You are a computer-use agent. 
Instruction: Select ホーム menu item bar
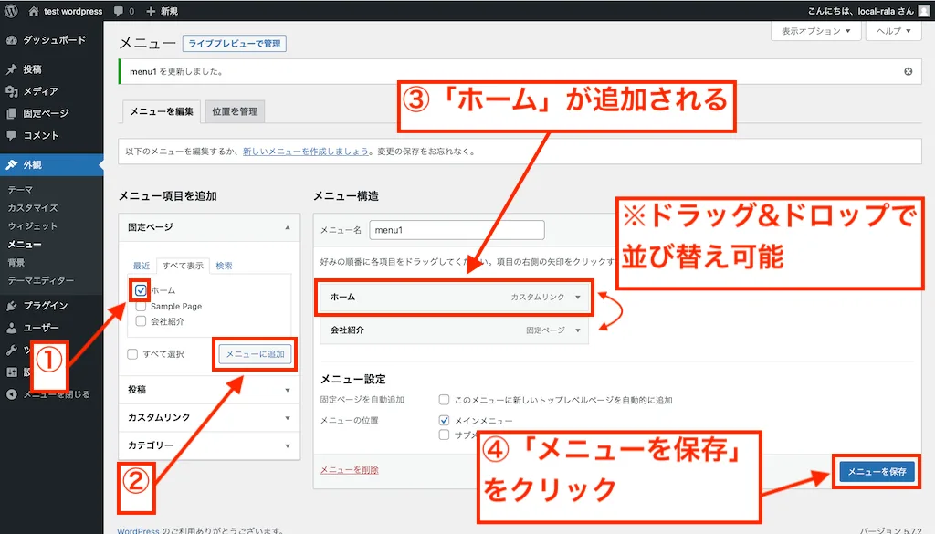tap(455, 297)
